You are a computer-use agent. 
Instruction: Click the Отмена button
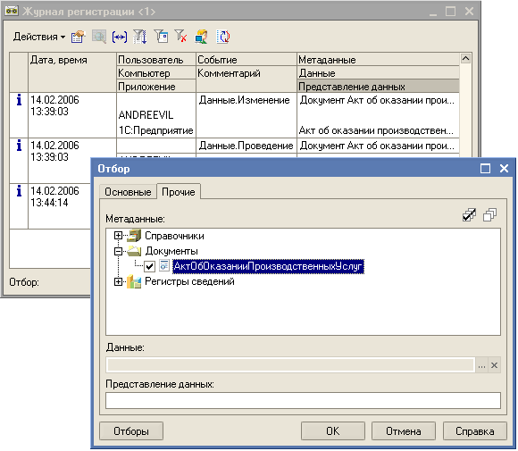(404, 430)
